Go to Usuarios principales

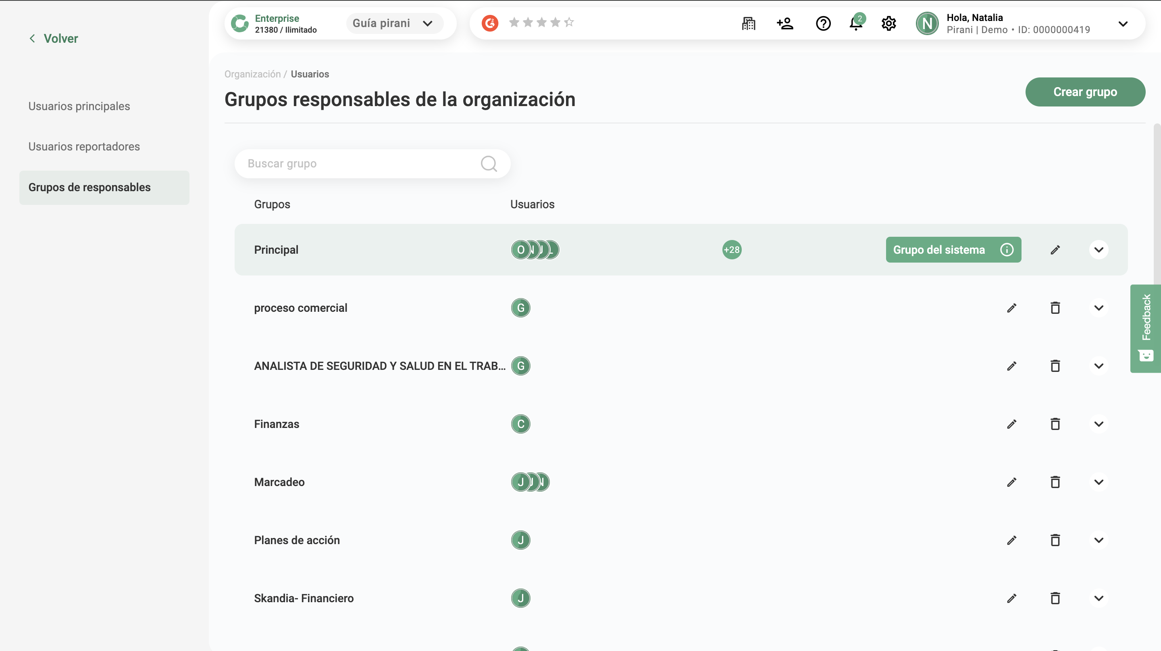(x=79, y=106)
